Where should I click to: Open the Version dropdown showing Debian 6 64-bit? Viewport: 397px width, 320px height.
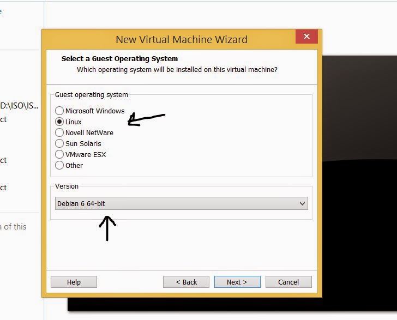181,203
